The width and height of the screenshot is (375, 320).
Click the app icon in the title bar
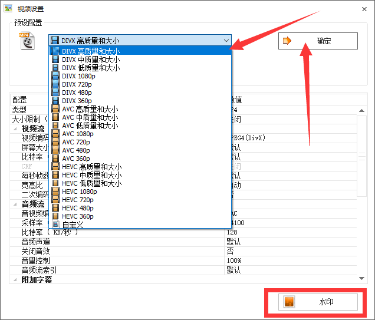(x=8, y=9)
